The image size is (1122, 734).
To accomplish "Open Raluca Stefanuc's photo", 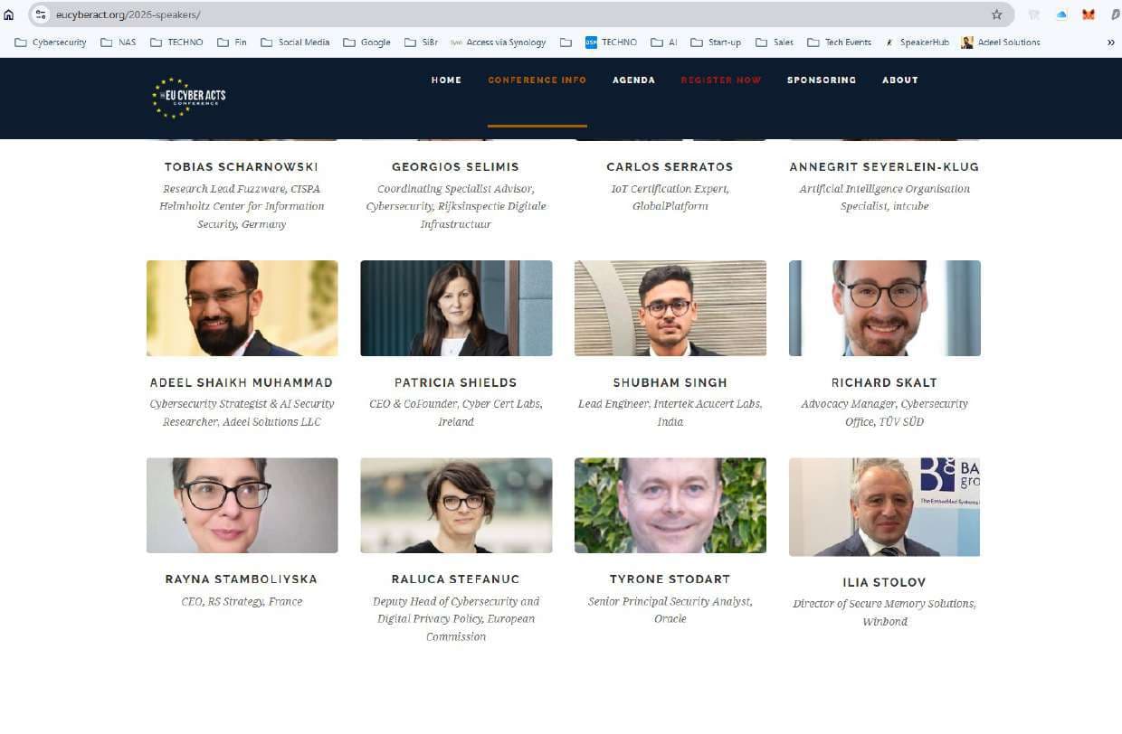I will 456,505.
